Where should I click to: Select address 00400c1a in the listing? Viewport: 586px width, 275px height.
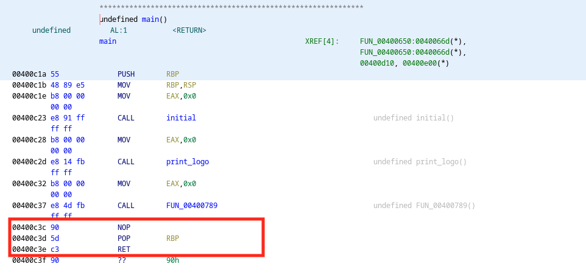[x=27, y=74]
